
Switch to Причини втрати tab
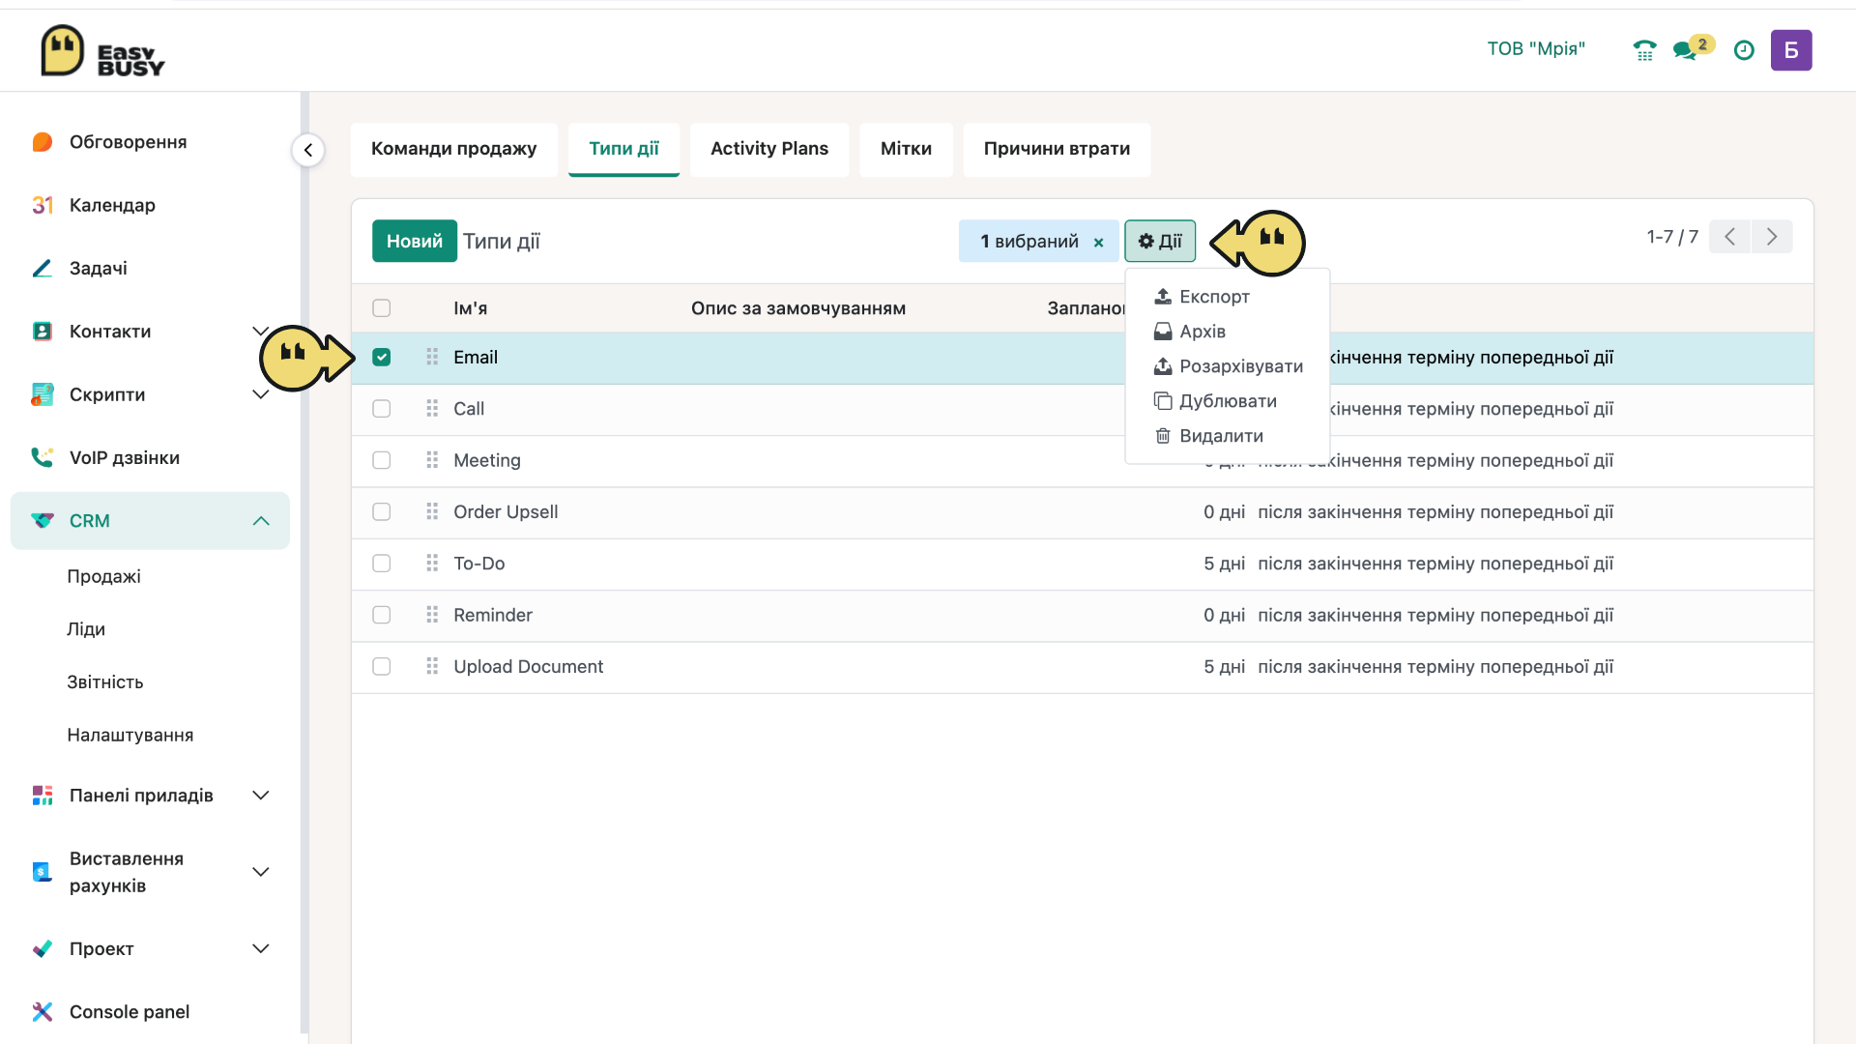(1057, 149)
